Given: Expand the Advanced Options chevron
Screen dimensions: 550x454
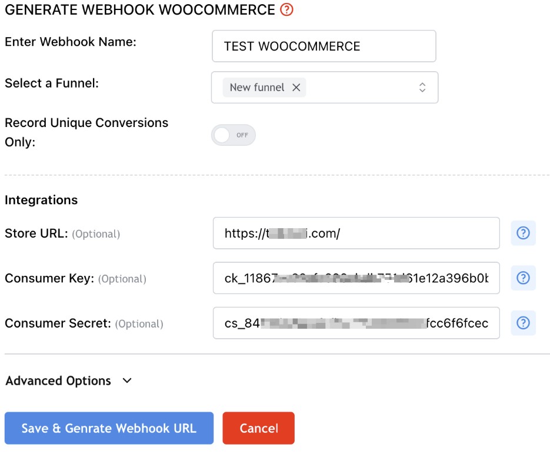Looking at the screenshot, I should point(127,380).
